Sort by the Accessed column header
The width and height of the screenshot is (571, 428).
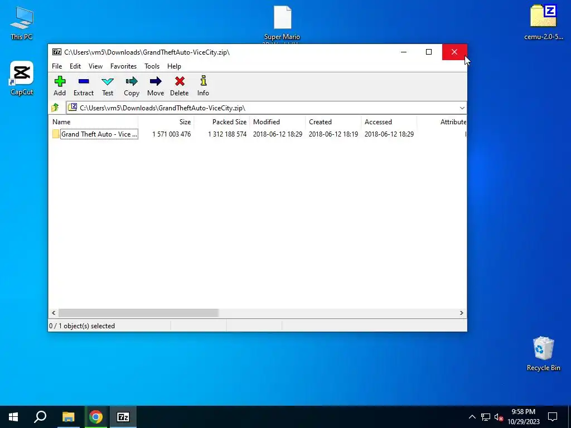click(389, 122)
